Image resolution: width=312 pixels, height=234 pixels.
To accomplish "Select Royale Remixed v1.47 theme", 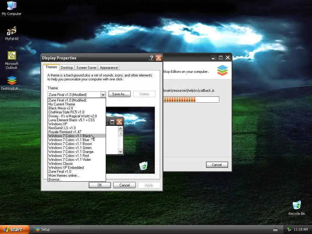I will click(x=76, y=132).
